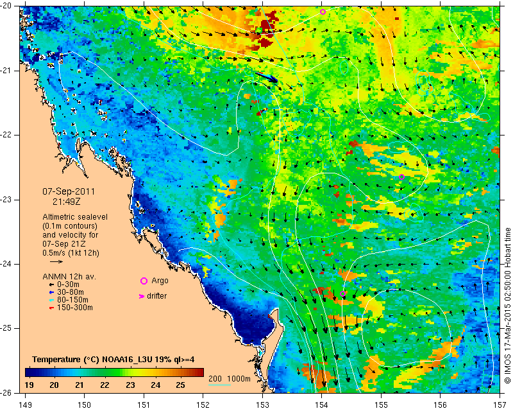The image size is (513, 411).
Task: Click the 0.5m/s velocity scale arrow
Action: point(56,261)
